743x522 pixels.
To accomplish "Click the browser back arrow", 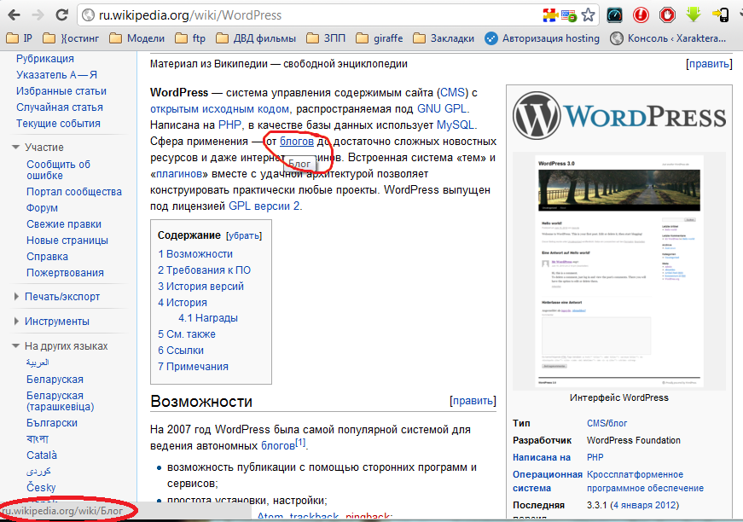I will point(15,15).
